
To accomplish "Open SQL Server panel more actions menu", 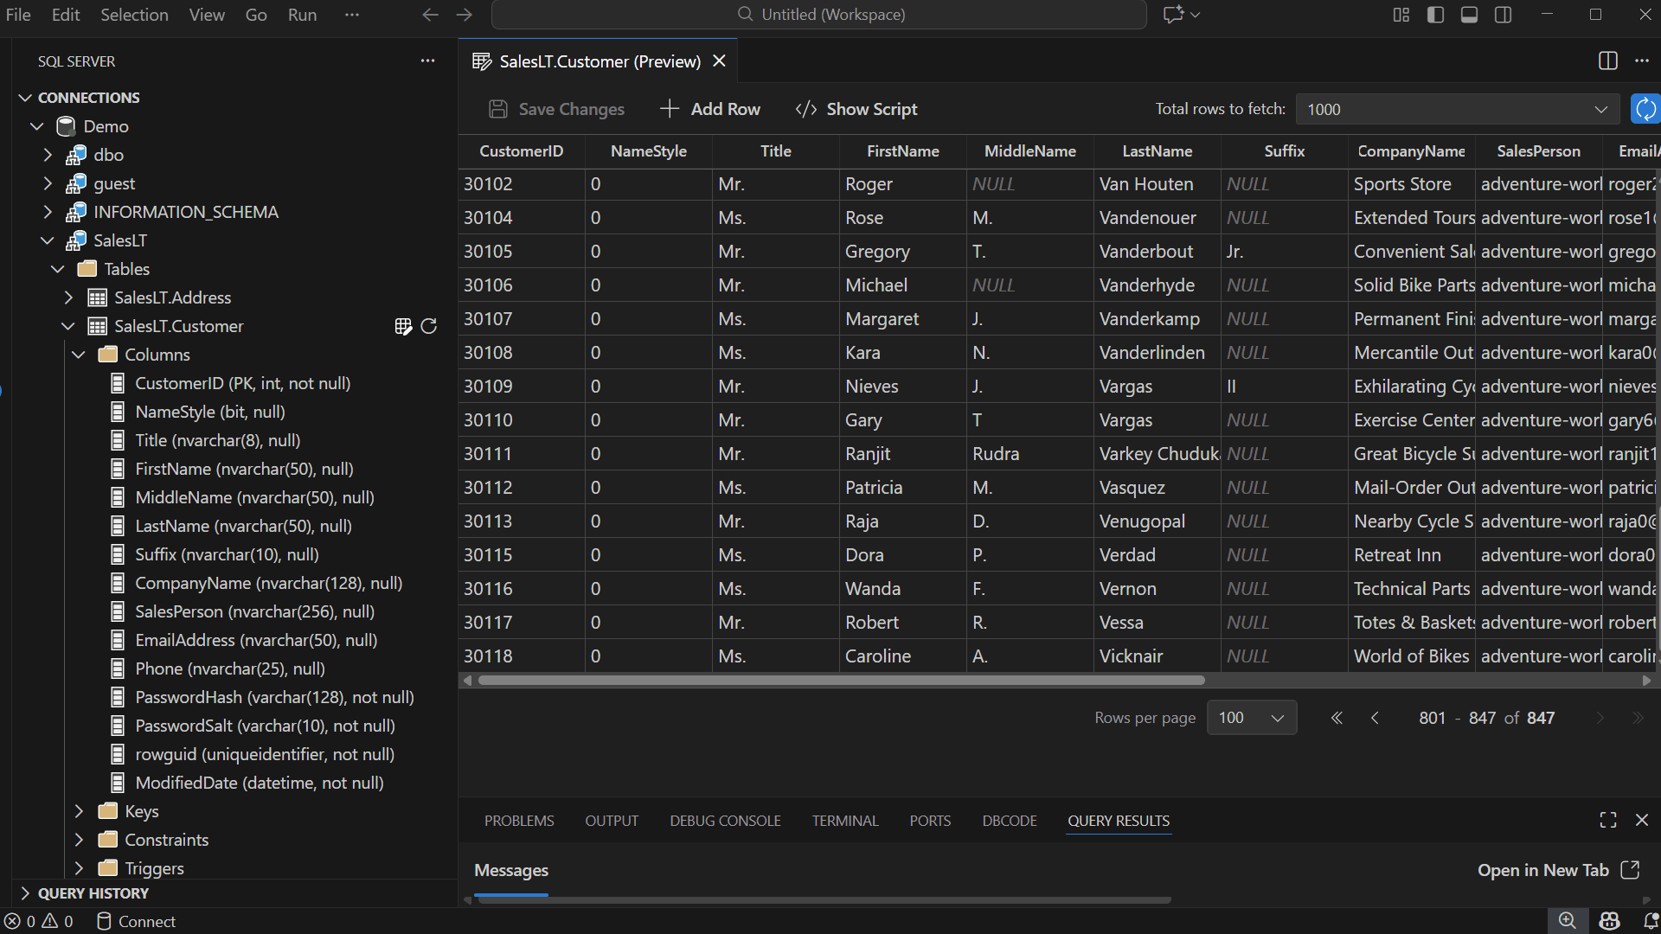I will coord(427,61).
